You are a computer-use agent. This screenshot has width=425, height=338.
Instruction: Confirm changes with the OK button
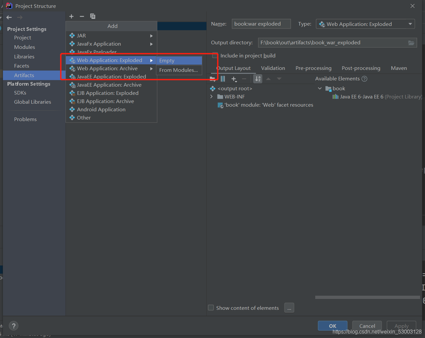point(333,326)
